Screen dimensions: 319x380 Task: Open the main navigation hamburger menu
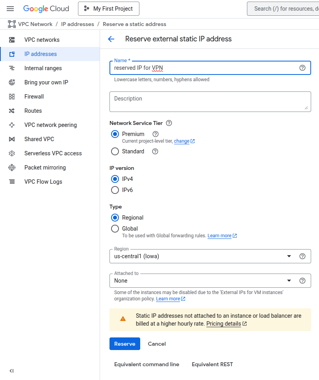[10, 9]
